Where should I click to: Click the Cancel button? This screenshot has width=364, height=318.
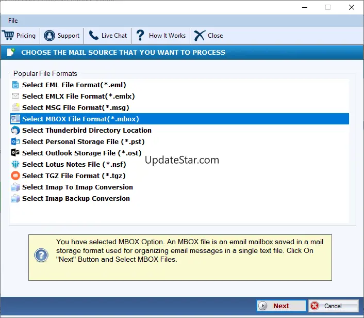click(x=334, y=306)
